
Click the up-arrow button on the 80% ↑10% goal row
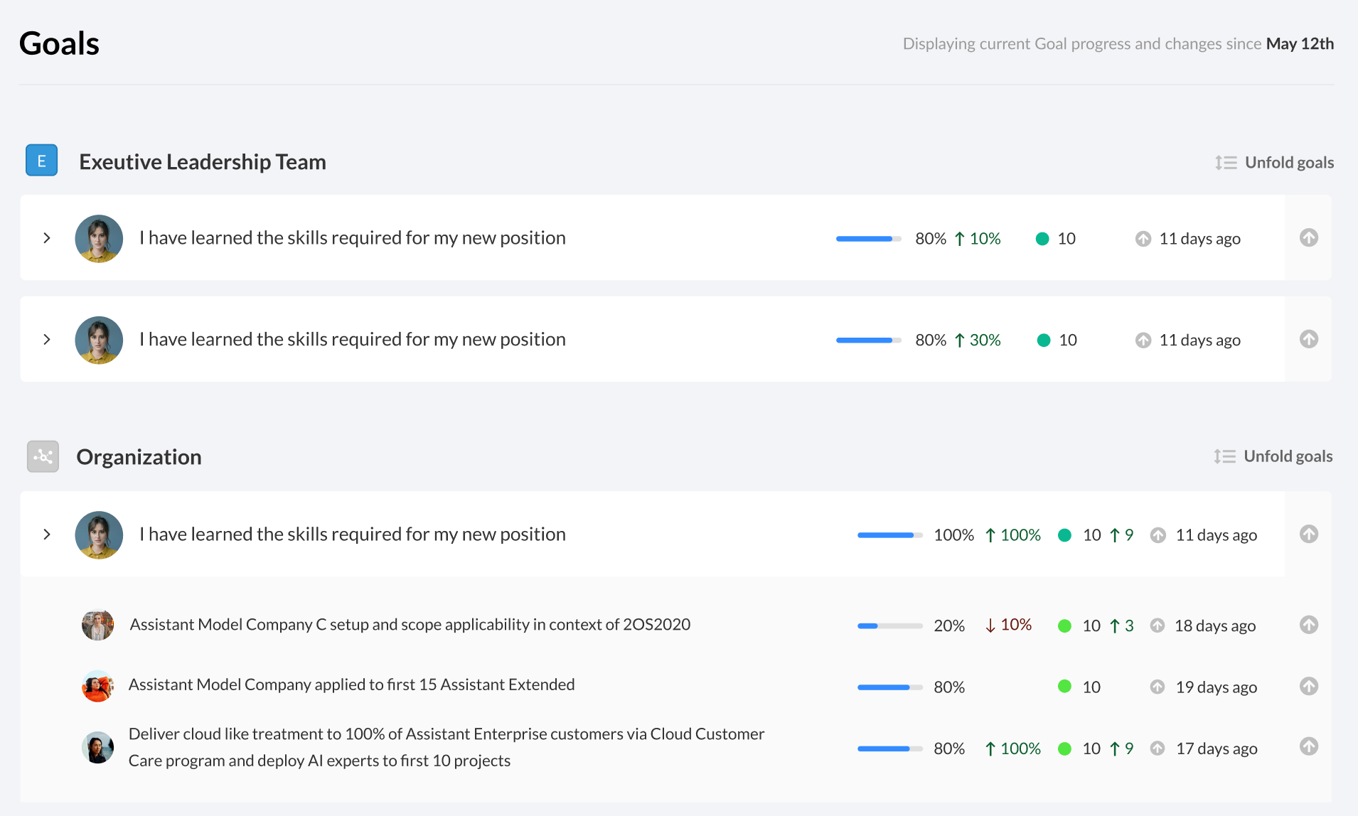pos(1309,237)
